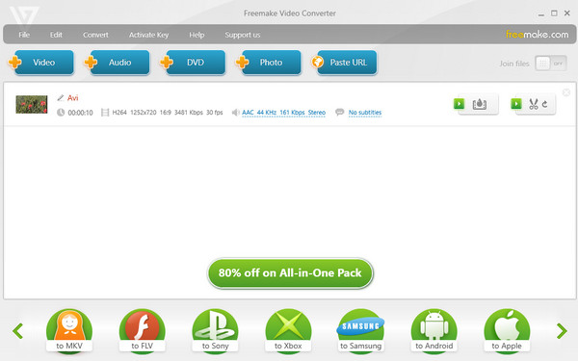Viewport: 578px width, 361px height.
Task: Open the File menu
Action: pos(24,35)
